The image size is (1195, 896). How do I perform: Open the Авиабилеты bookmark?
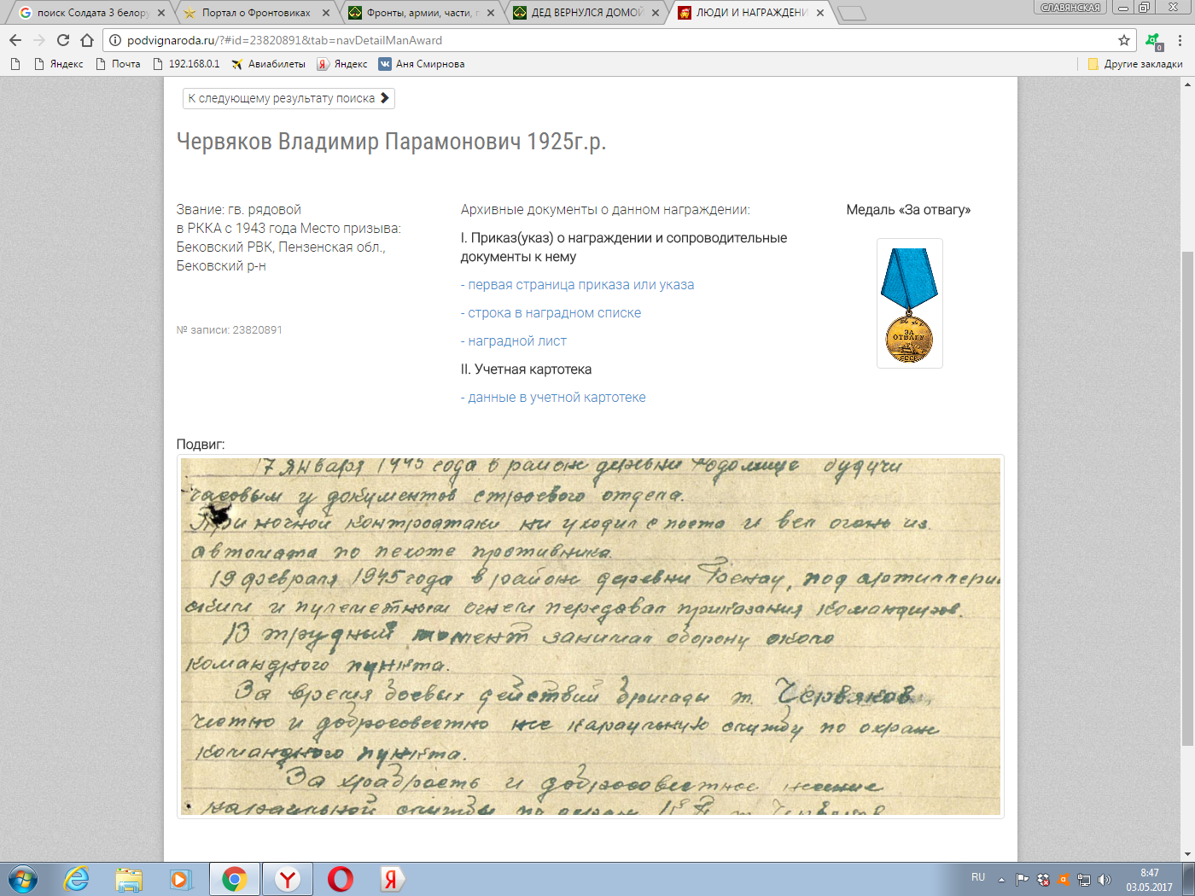point(268,64)
